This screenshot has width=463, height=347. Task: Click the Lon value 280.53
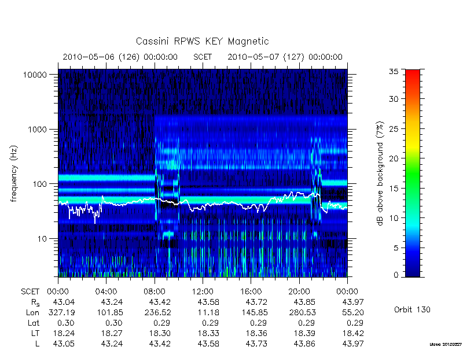coord(302,312)
